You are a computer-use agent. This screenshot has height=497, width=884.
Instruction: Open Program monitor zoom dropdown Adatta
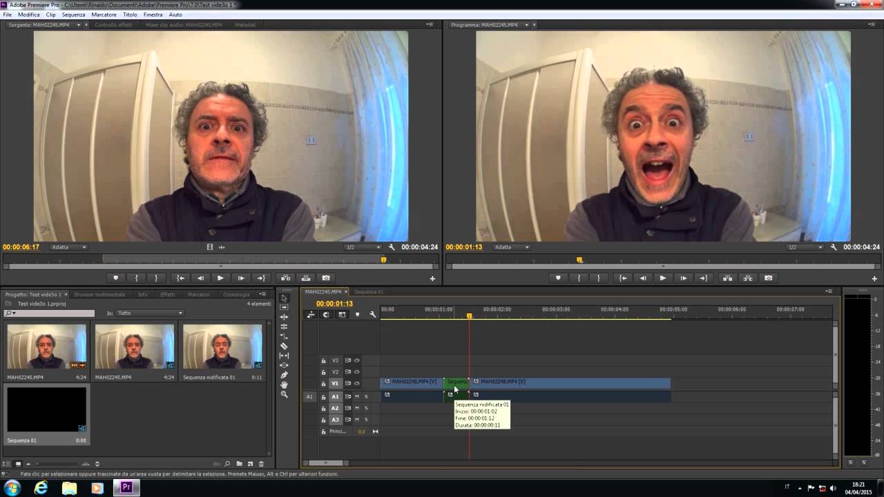[x=512, y=247]
